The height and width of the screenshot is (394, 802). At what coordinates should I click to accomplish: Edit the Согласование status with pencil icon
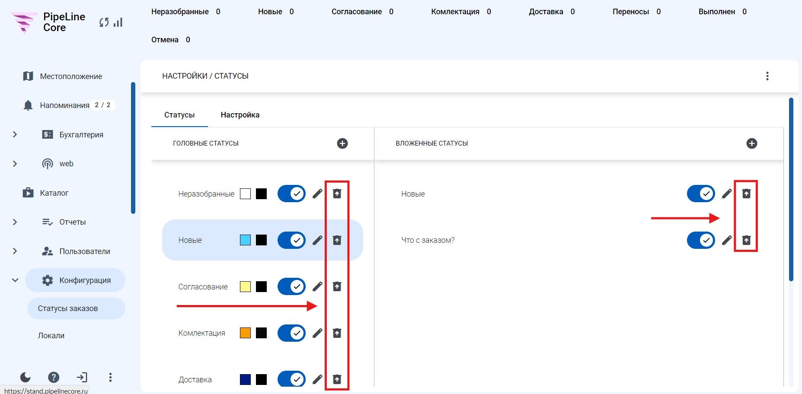coord(317,286)
